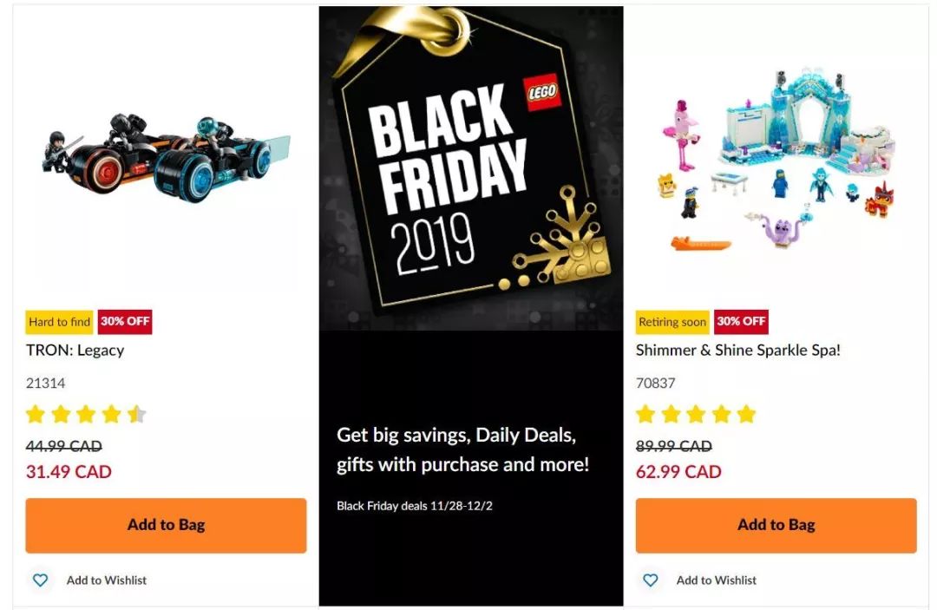Screen dimensions: 937x610
Task: Click the red LEGO logo on the tag
Action: pos(542,91)
